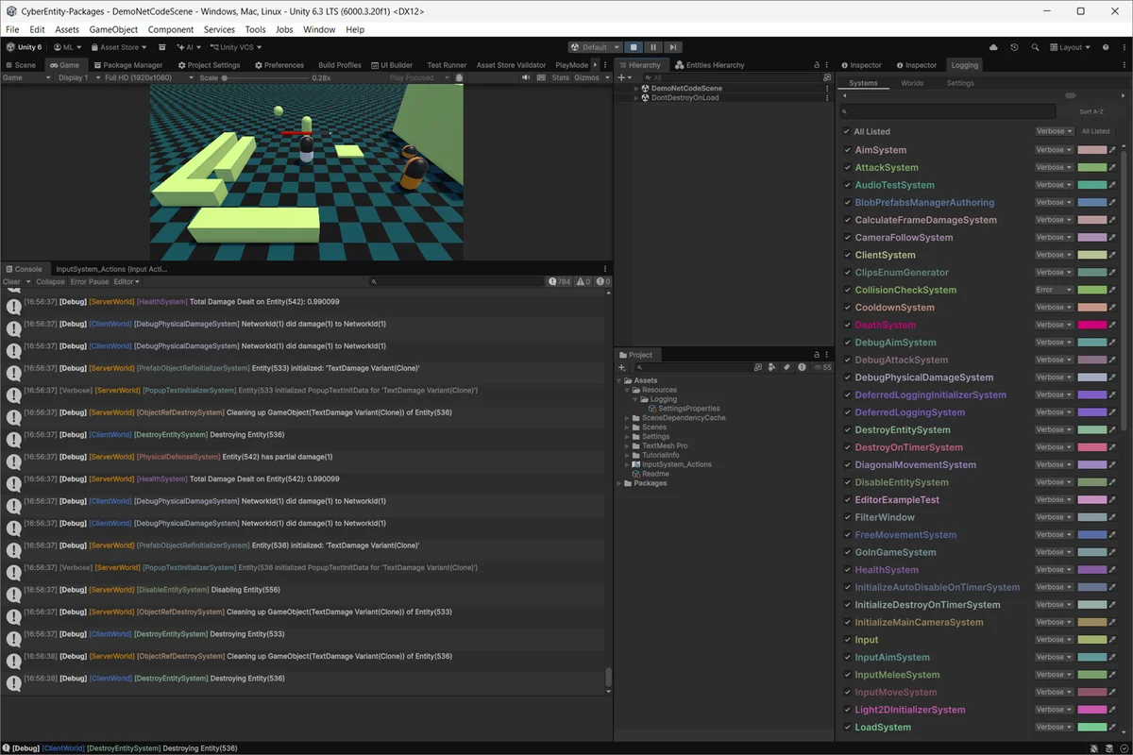Switch to the Scene tab
This screenshot has width=1133, height=755.
click(x=21, y=65)
